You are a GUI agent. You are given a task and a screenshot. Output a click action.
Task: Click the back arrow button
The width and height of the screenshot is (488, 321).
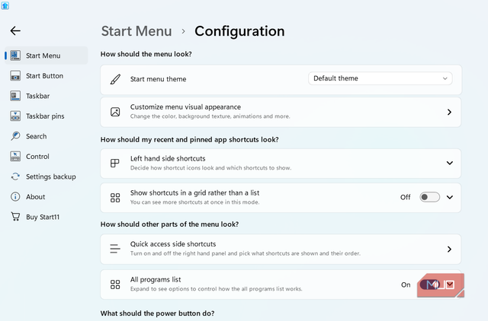pyautogui.click(x=15, y=30)
